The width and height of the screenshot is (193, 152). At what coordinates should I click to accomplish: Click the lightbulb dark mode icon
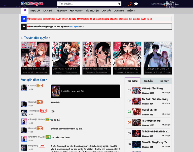pyautogui.click(x=131, y=4)
